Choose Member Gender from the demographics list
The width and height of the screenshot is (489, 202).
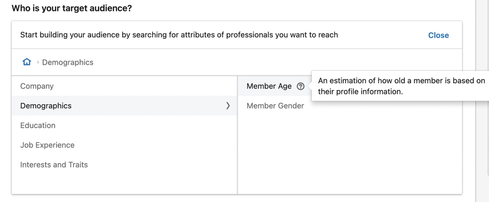(275, 106)
